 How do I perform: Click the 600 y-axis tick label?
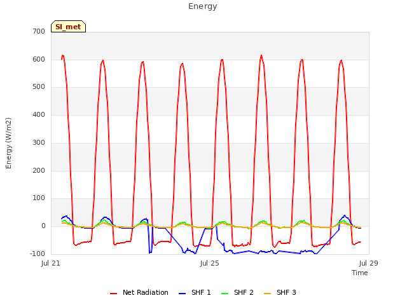[x=39, y=59]
